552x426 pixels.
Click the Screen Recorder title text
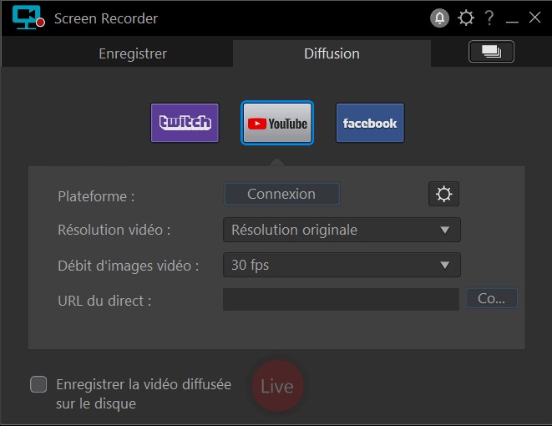coord(106,18)
